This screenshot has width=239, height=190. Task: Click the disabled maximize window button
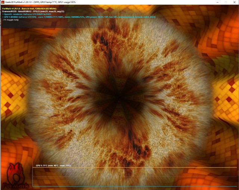pos(226,2)
